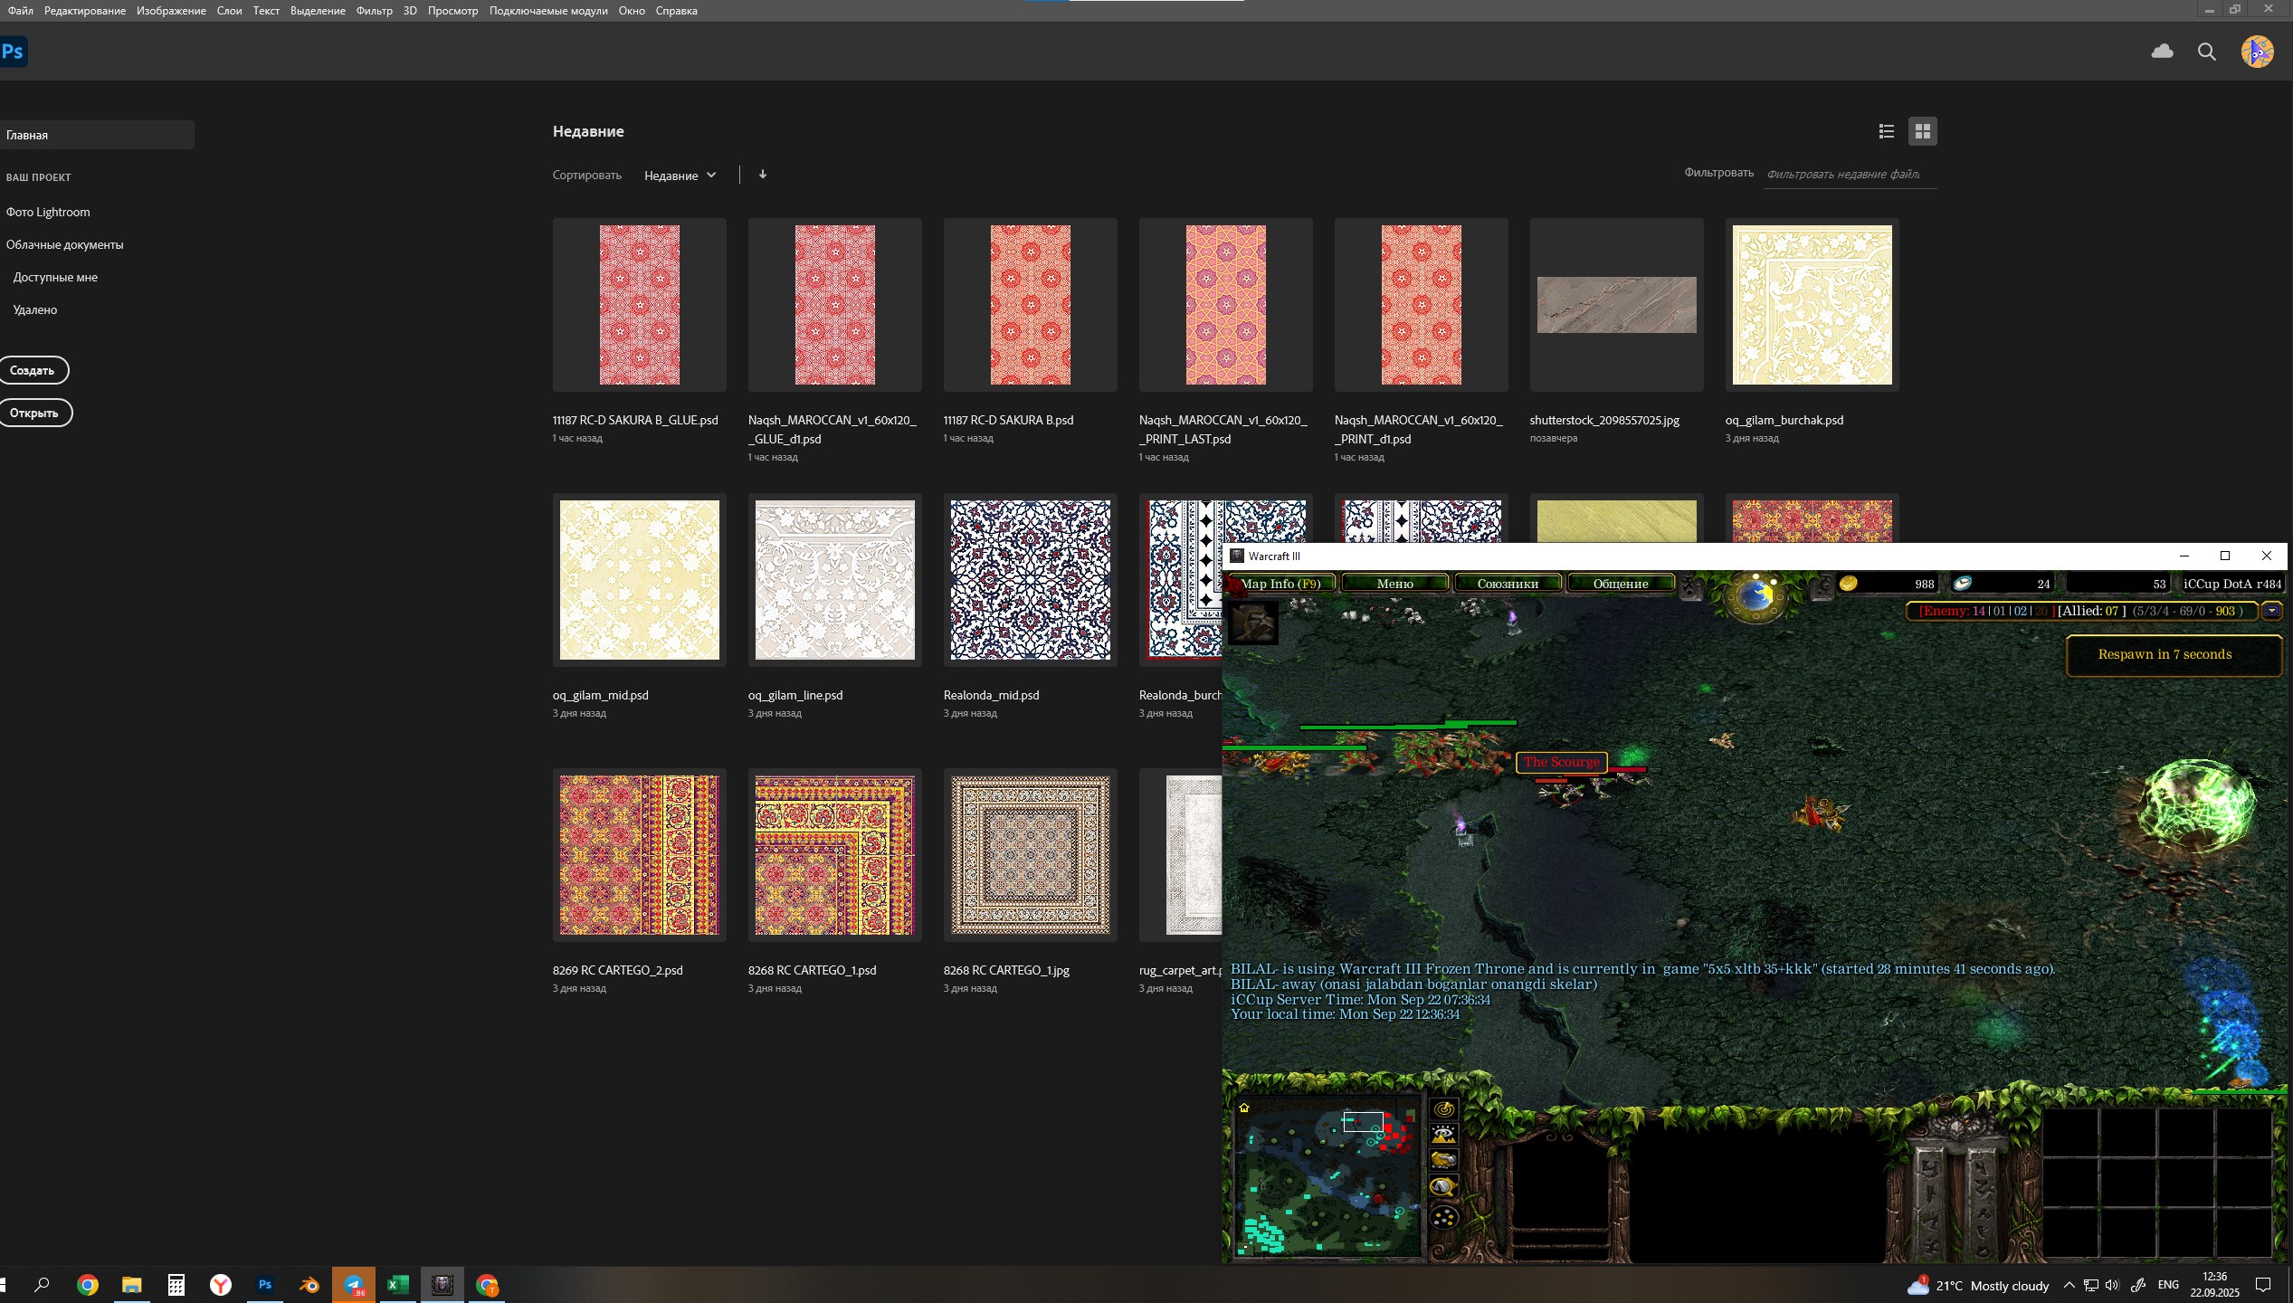
Task: Open the Недавние sort dropdown
Action: (680, 176)
